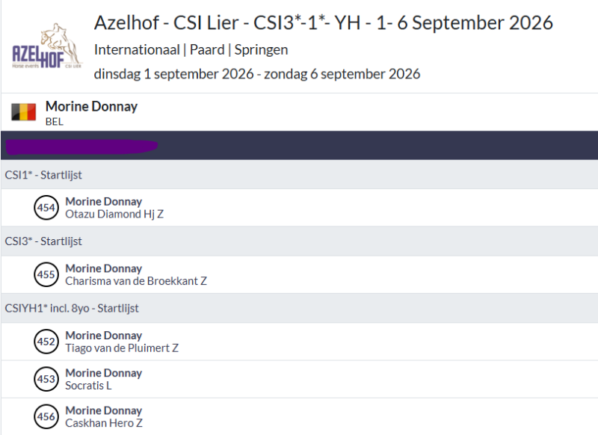This screenshot has width=598, height=435.
Task: Open the CSI3* - Startlijst section header
Action: coord(300,241)
